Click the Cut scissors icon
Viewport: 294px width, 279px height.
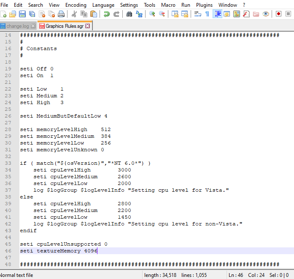[74, 14]
